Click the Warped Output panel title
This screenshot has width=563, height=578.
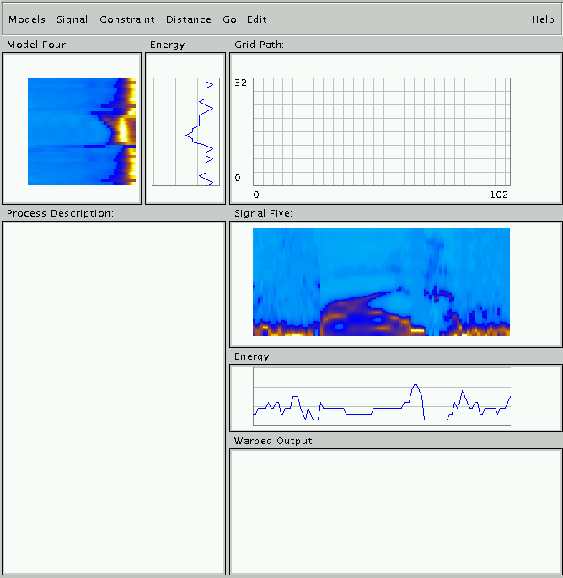click(274, 442)
